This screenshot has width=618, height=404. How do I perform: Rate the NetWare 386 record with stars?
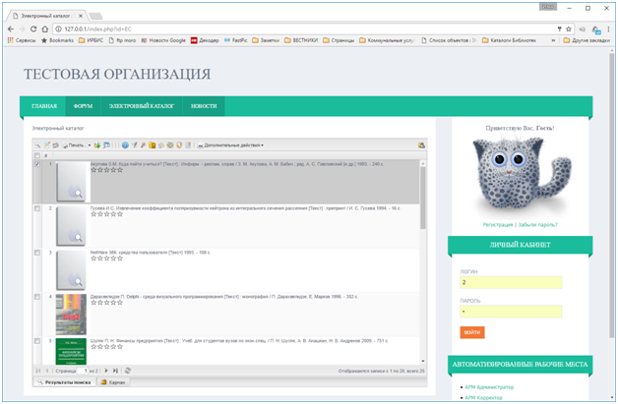pos(106,259)
